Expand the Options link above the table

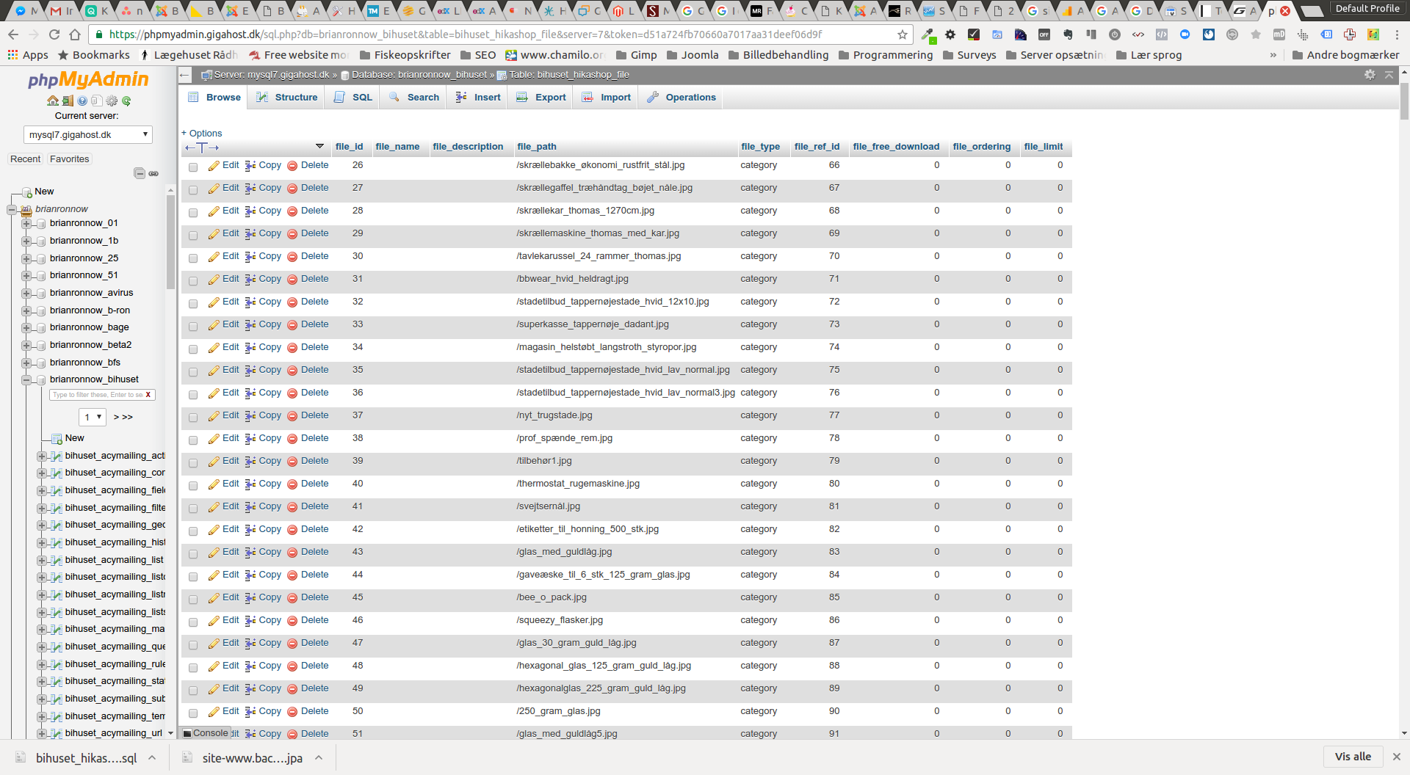(x=202, y=134)
